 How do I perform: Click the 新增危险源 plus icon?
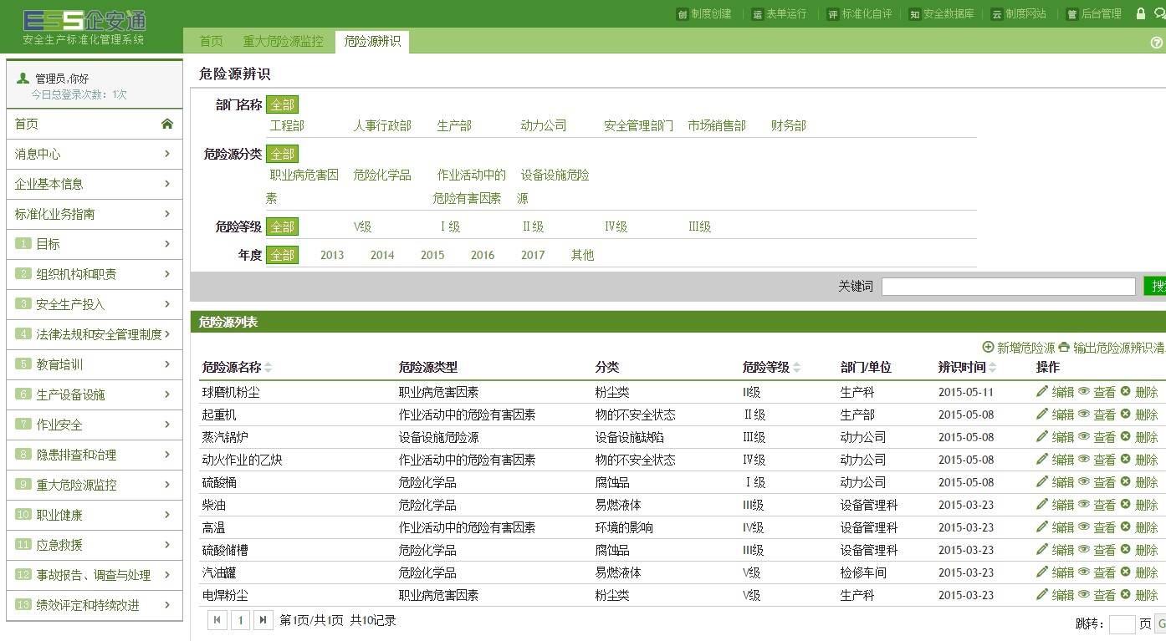(988, 347)
